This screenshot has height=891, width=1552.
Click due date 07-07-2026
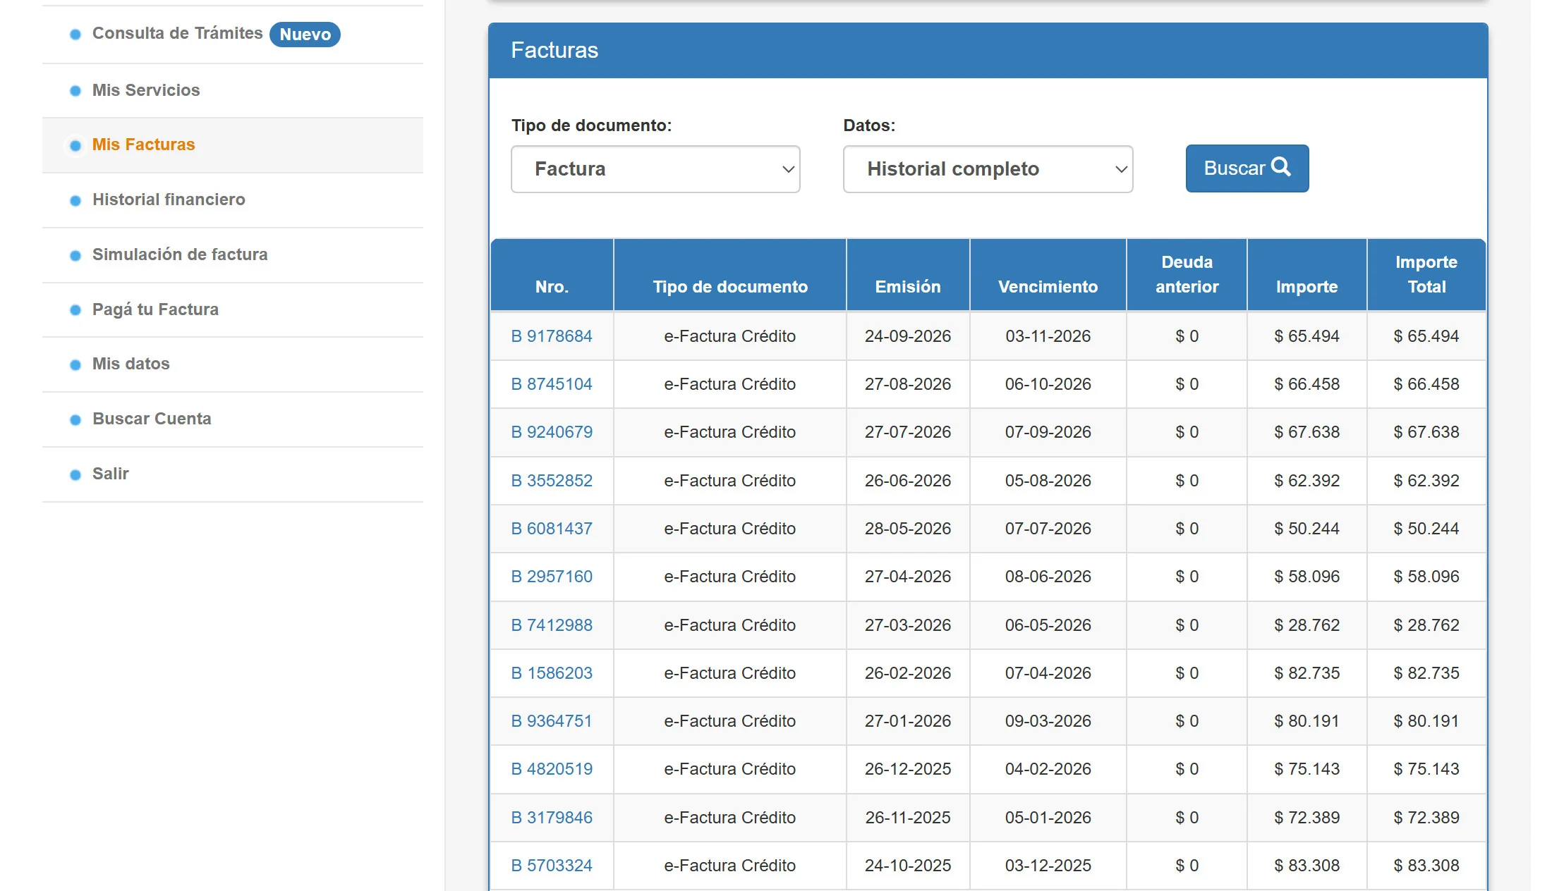tap(1048, 529)
